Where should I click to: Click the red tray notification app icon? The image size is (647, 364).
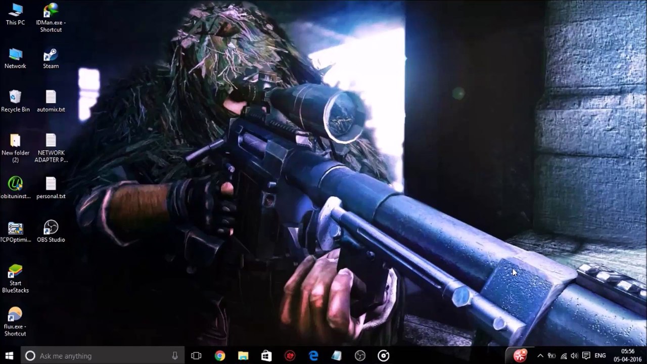click(520, 356)
